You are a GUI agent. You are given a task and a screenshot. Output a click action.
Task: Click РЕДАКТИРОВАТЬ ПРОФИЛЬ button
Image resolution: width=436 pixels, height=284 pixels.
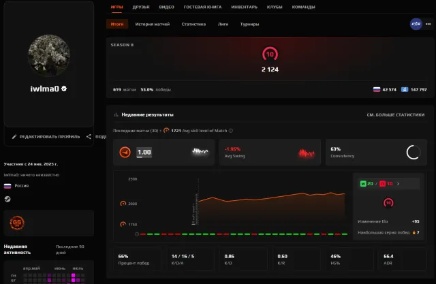pyautogui.click(x=46, y=137)
